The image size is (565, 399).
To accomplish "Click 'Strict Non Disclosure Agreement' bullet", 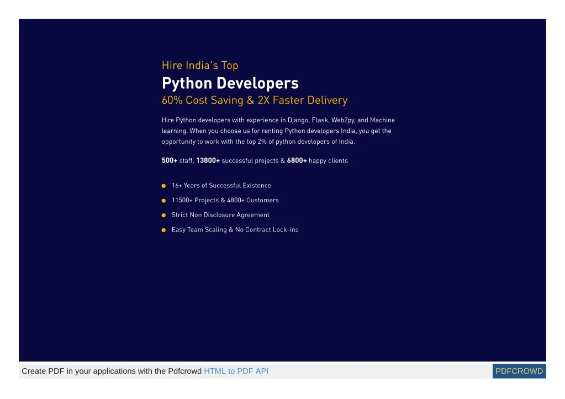I will coord(220,215).
